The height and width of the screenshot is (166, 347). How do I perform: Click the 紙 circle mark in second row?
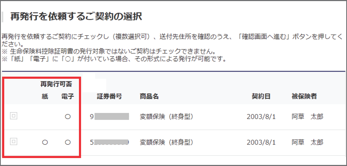click(x=45, y=143)
